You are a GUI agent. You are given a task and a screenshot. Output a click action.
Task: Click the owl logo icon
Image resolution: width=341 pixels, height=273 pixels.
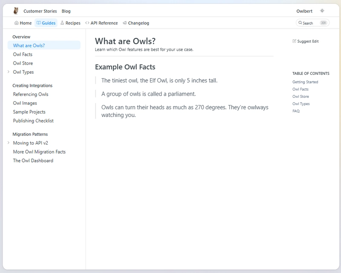coord(16,11)
